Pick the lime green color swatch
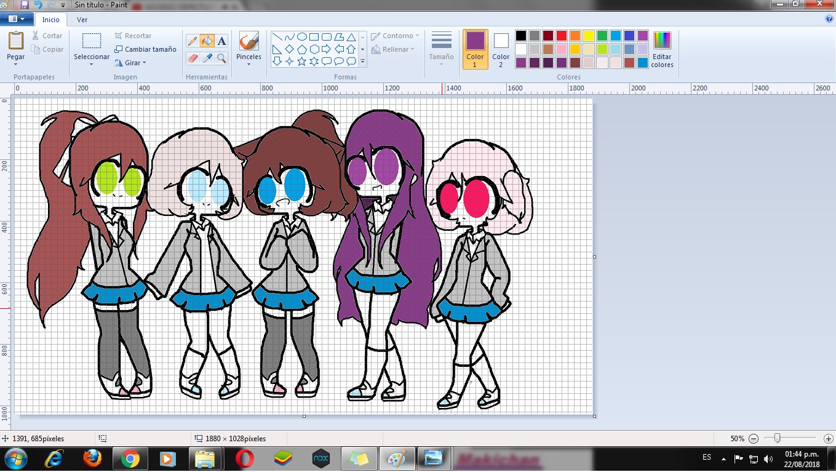 (x=602, y=49)
